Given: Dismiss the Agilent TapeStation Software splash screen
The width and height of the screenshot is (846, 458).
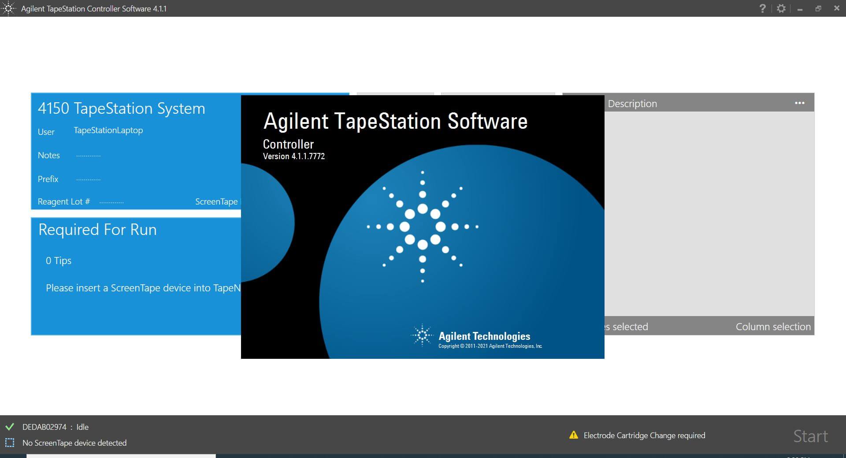Looking at the screenshot, I should [422, 227].
